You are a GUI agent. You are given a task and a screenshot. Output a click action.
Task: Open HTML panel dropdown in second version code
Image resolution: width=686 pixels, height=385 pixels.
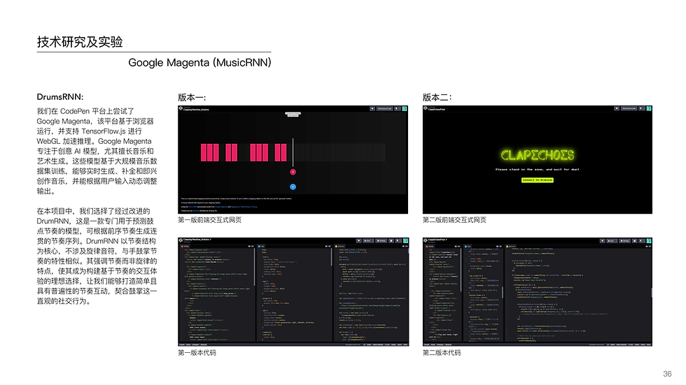pyautogui.click(x=459, y=246)
